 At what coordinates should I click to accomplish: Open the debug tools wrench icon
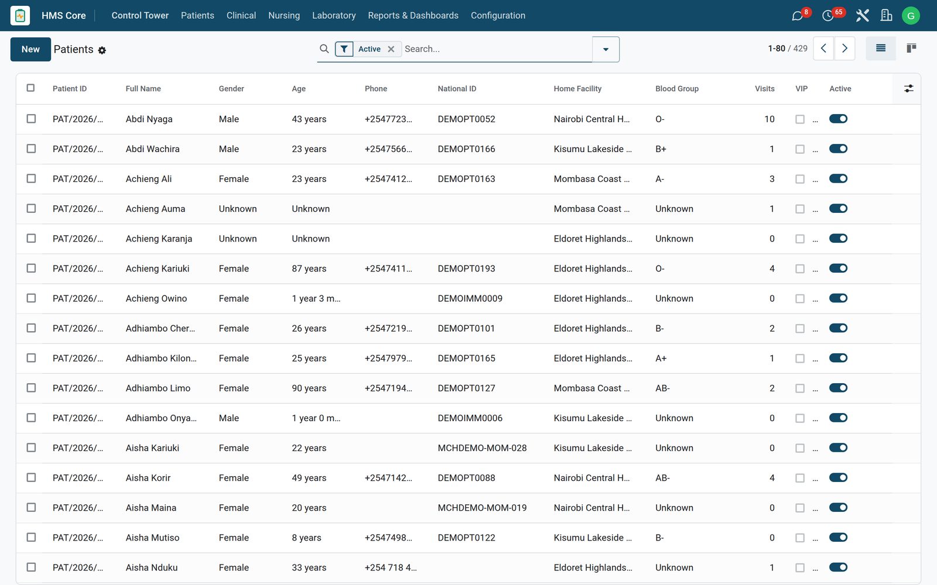click(x=862, y=16)
